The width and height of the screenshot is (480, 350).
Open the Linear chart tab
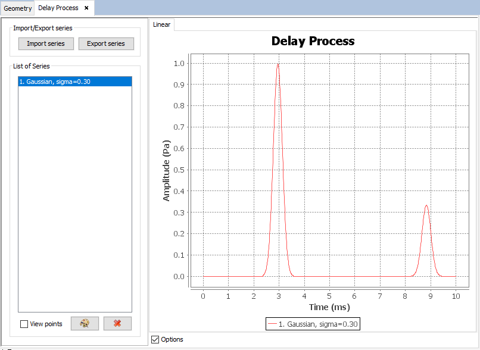coord(161,24)
